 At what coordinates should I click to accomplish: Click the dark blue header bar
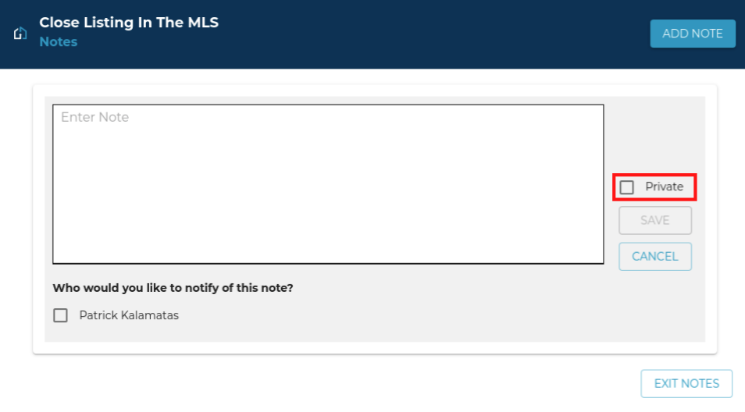click(430, 34)
